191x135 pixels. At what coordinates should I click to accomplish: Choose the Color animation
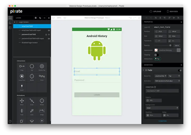point(32,112)
